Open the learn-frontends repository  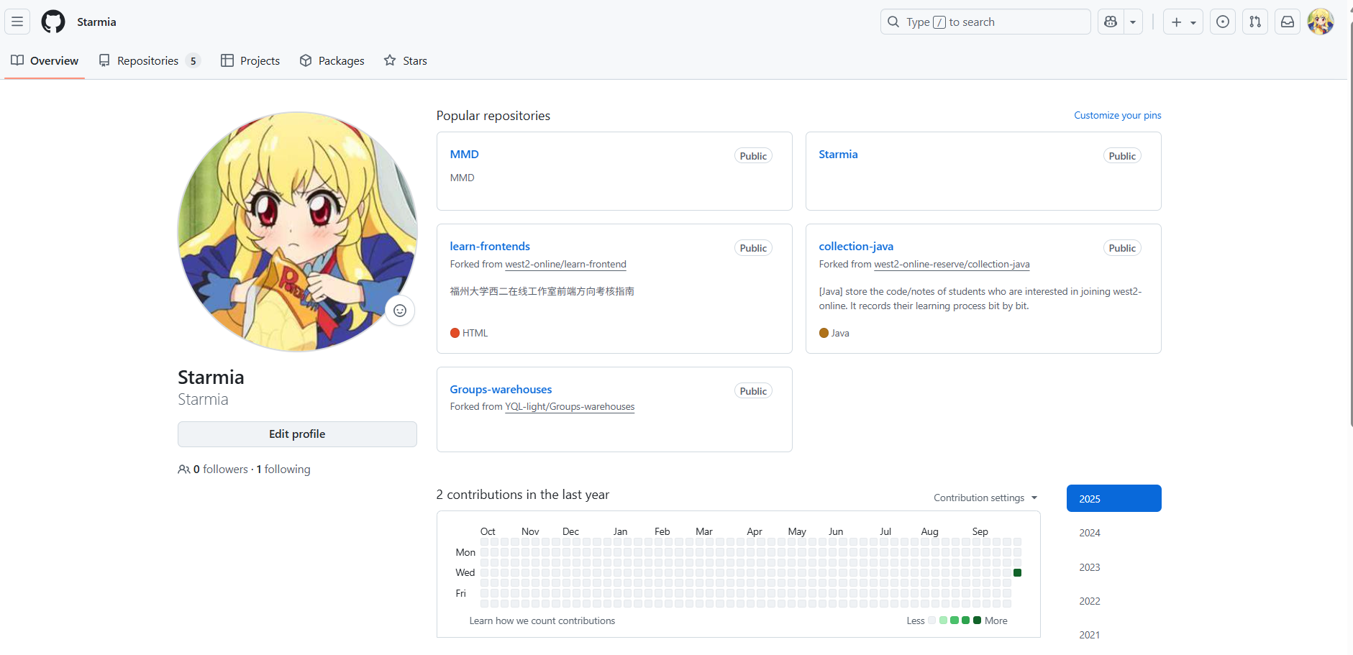(490, 247)
